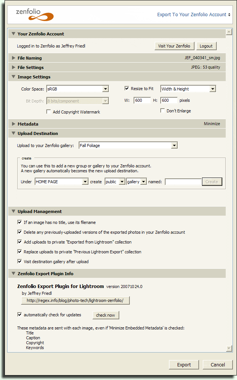Viewport: 237px width, 380px height.
Task: Toggle Delete previously-uploaded versions checkbox
Action: pos(20,232)
